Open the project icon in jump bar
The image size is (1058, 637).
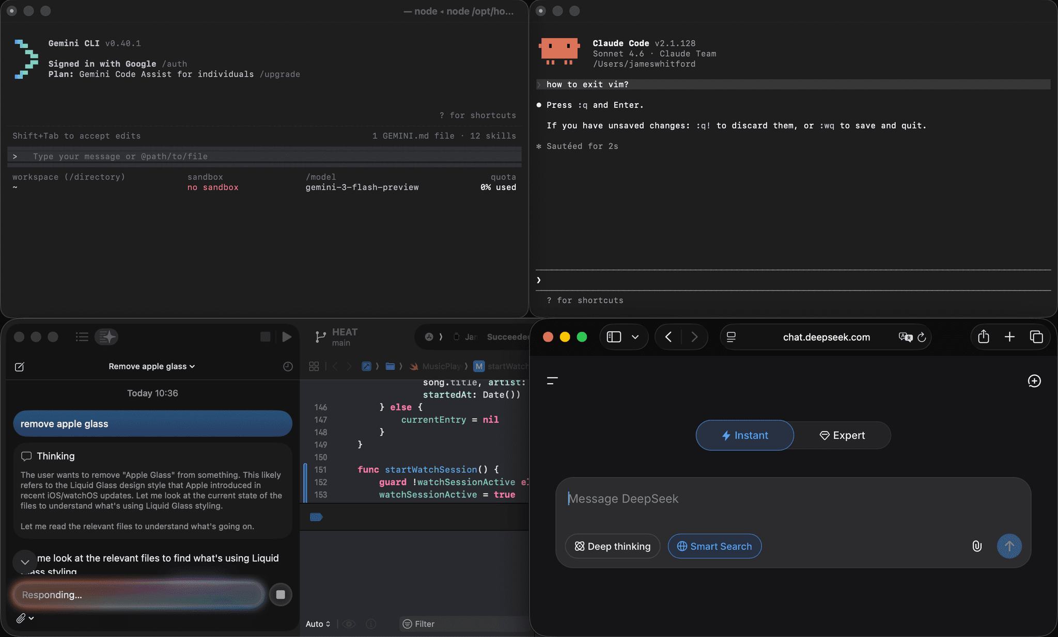[366, 367]
